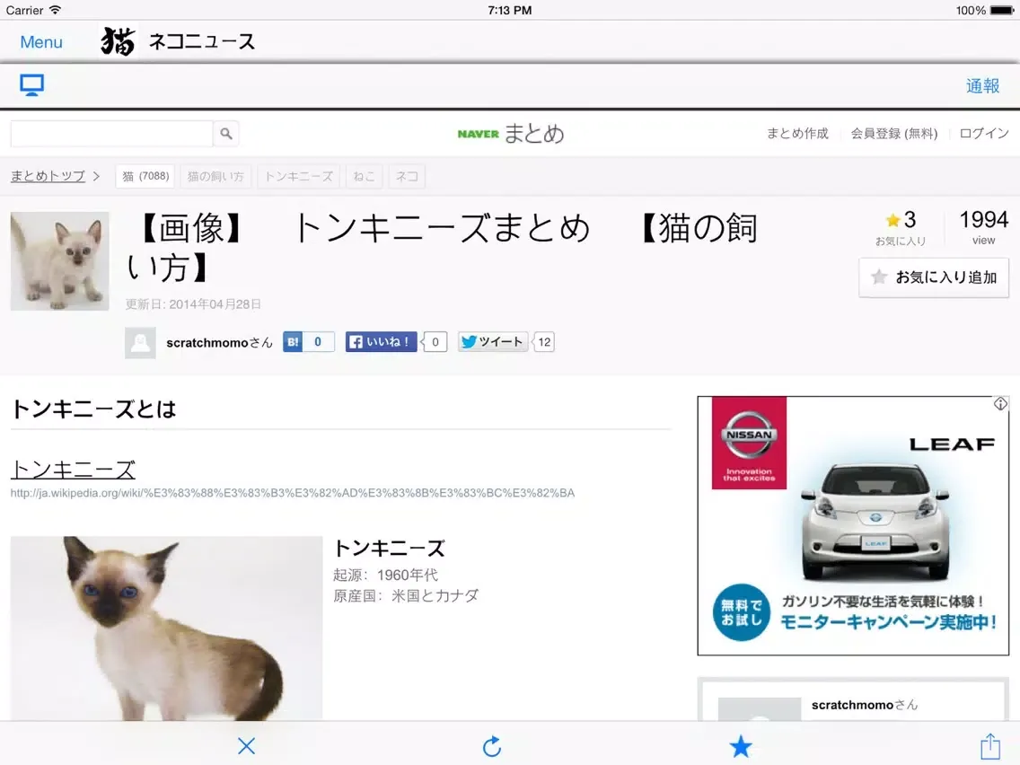The width and height of the screenshot is (1020, 765).
Task: Tap 通報 to report the page
Action: click(x=982, y=86)
